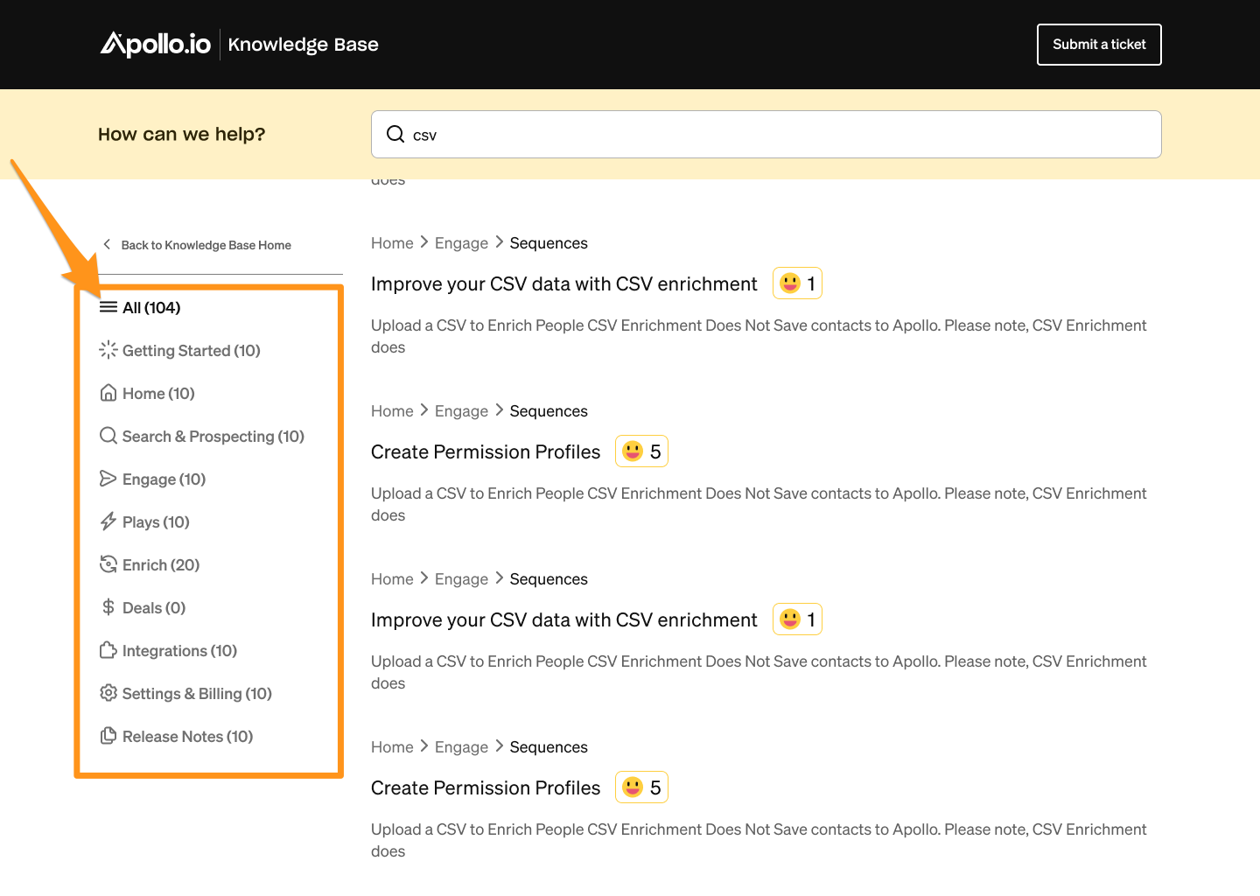Click the Deals dollar sign icon
This screenshot has width=1260, height=896.
point(108,607)
